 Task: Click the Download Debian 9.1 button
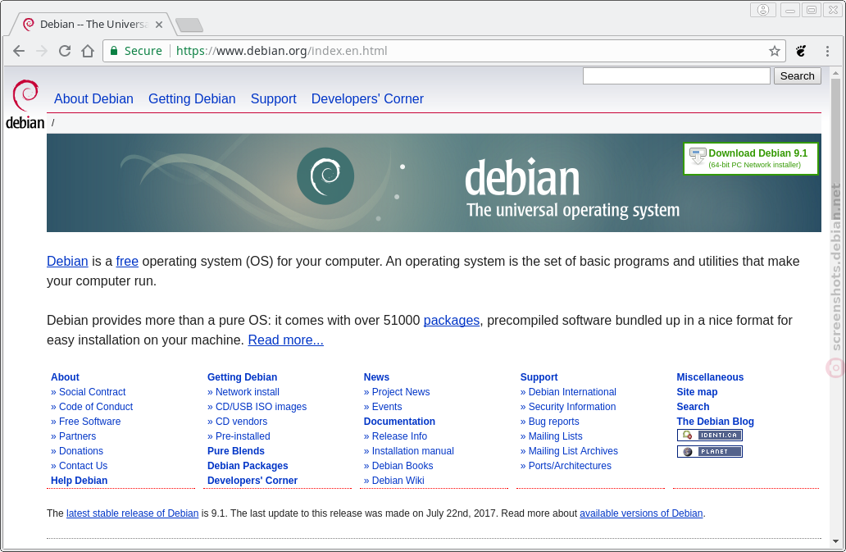pyautogui.click(x=751, y=158)
